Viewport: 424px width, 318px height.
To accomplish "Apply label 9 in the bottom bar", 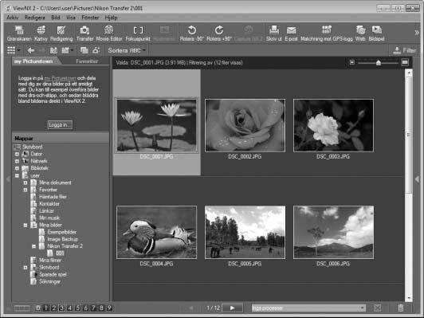I will (x=109, y=308).
